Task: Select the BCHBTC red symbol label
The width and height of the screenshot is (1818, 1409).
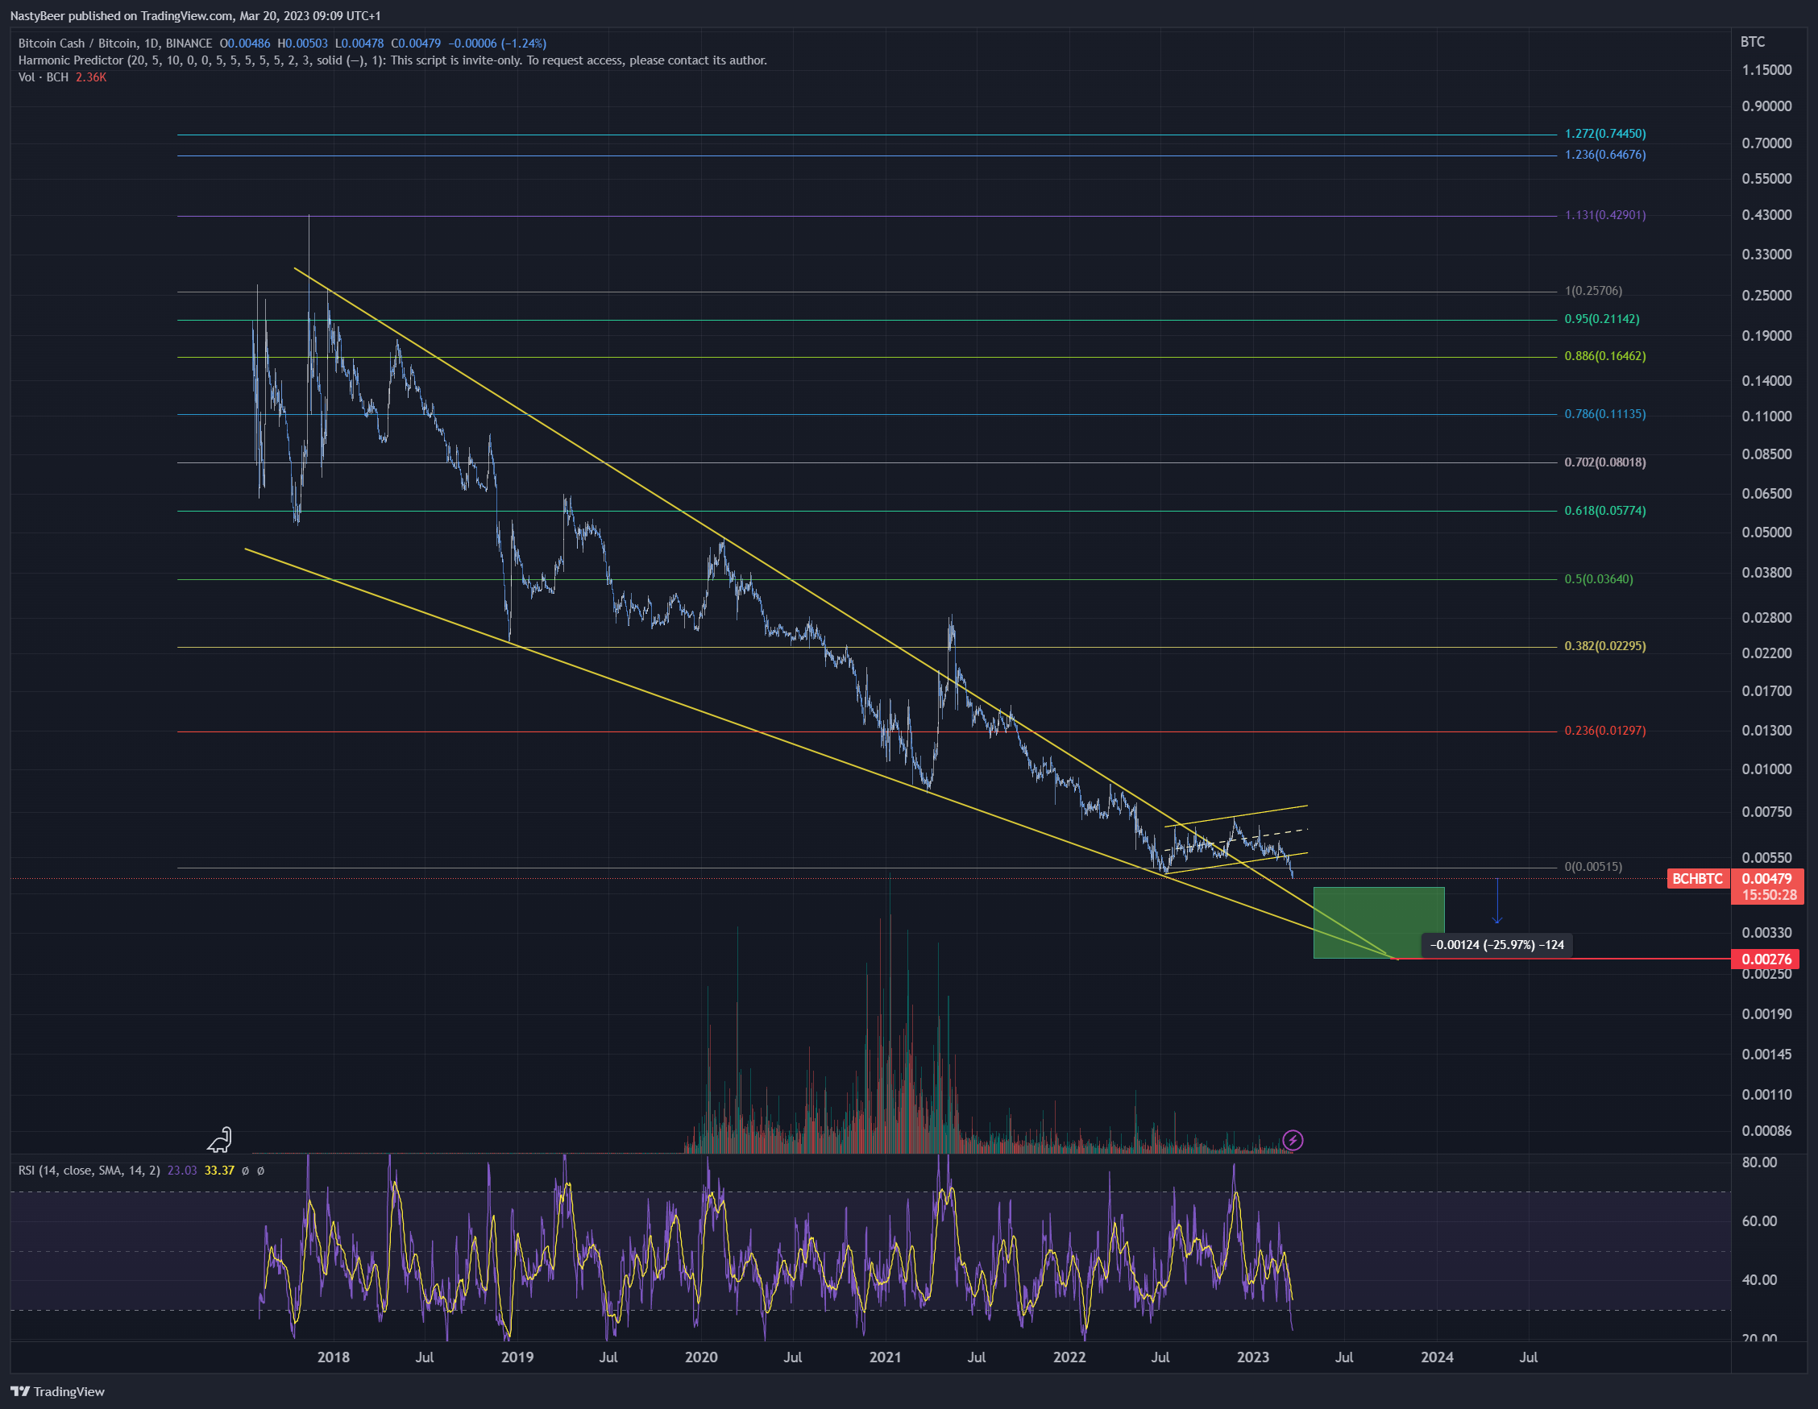Action: coord(1697,879)
